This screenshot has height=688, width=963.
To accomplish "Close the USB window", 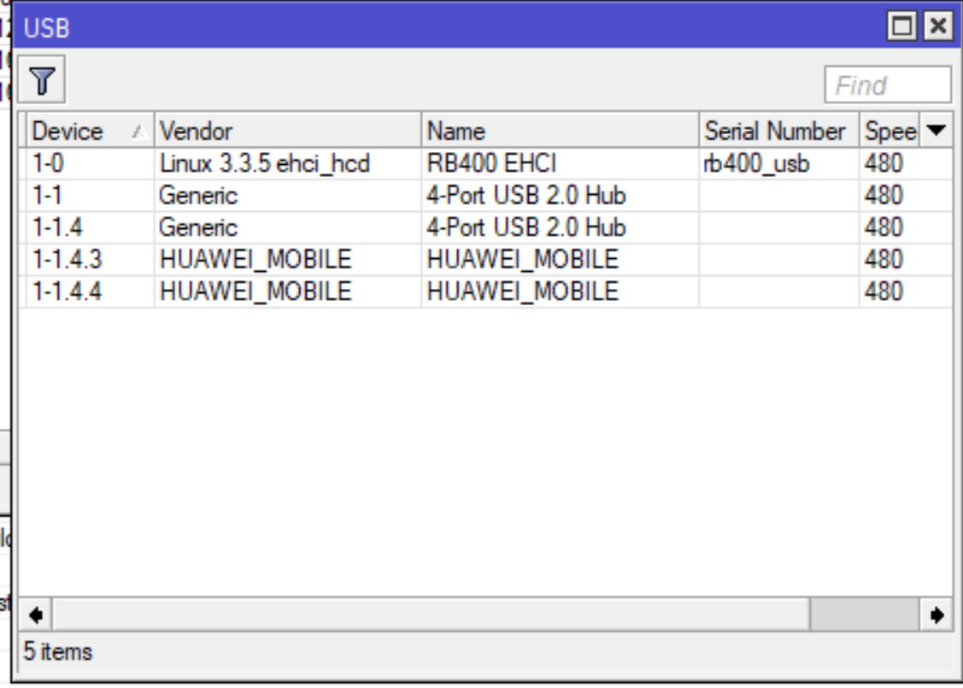I will (x=938, y=26).
